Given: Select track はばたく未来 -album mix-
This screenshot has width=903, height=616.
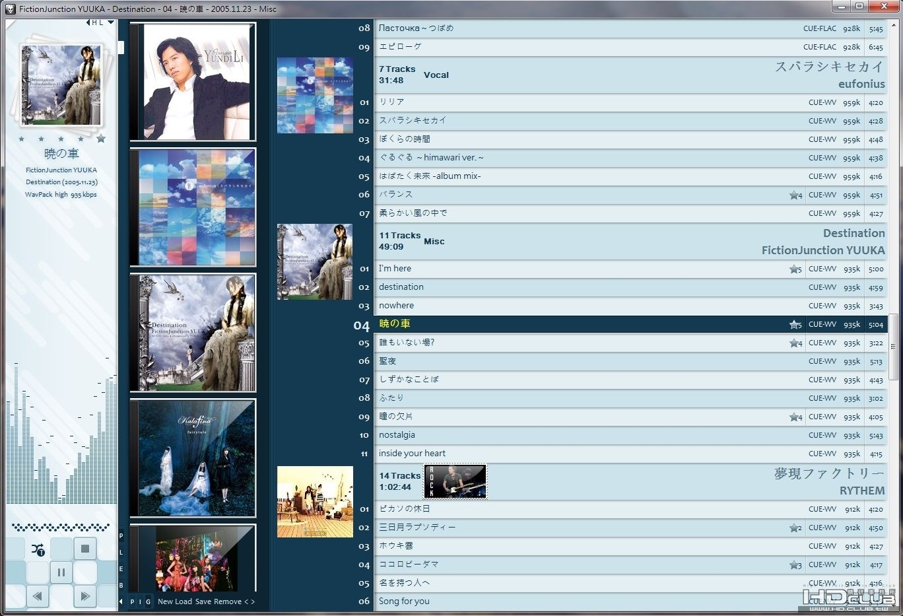Looking at the screenshot, I should (x=630, y=176).
